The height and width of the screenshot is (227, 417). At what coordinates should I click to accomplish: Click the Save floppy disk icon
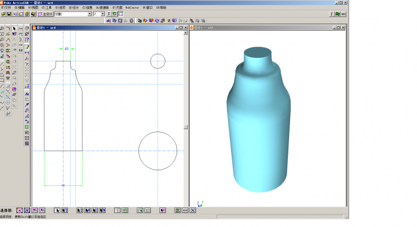click(x=9, y=14)
